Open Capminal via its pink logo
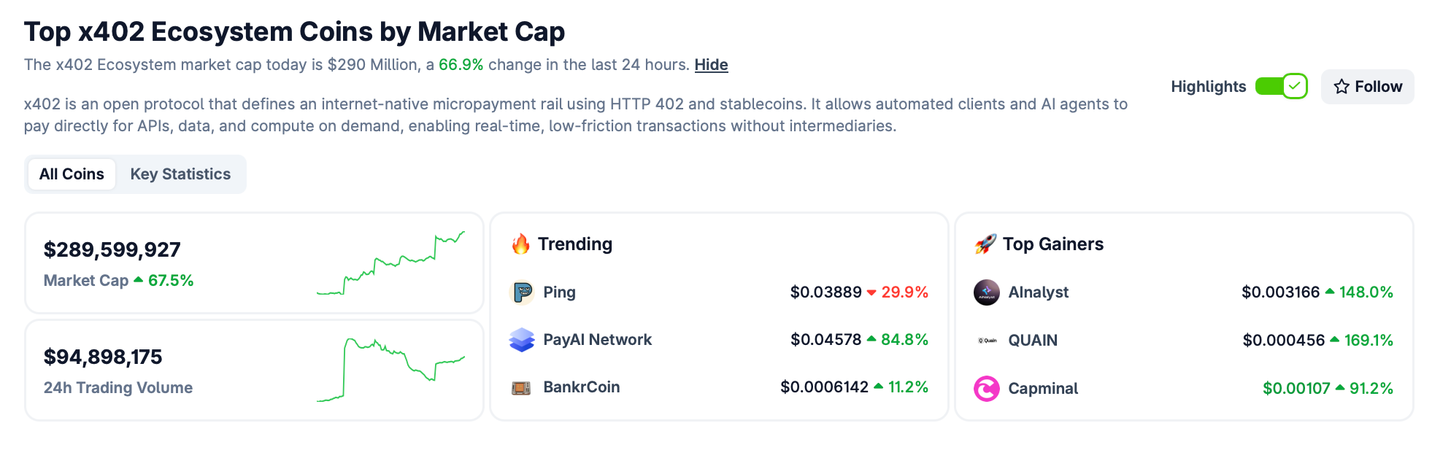1451x458 pixels. click(x=987, y=388)
